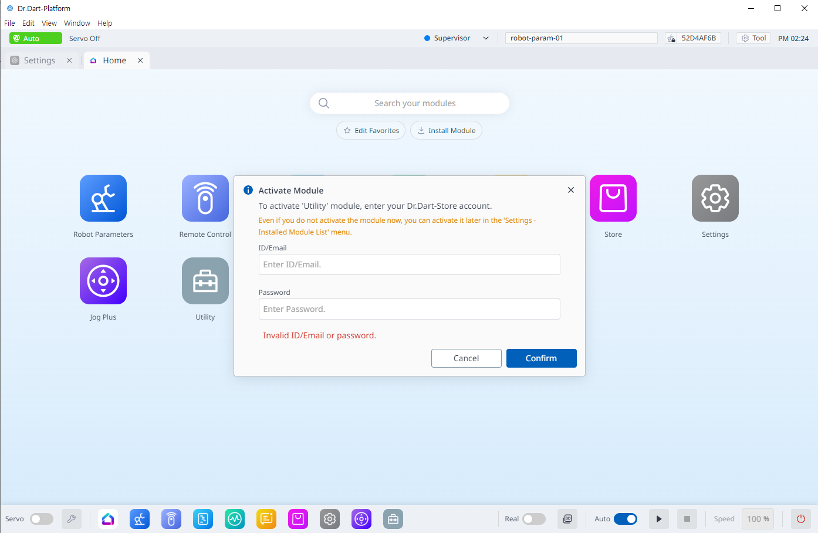Cancel the Activate Module dialog
818x533 pixels.
466,358
